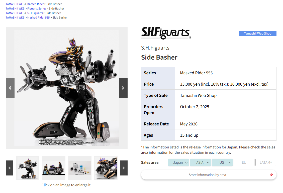Open the Japan sales area dropdown
Screen dimensions: 283x193
(178, 162)
